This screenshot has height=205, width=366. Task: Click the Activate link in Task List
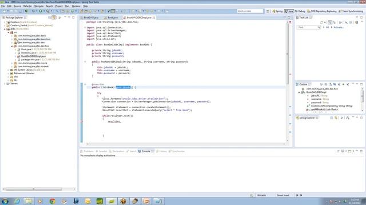pyautogui.click(x=339, y=27)
